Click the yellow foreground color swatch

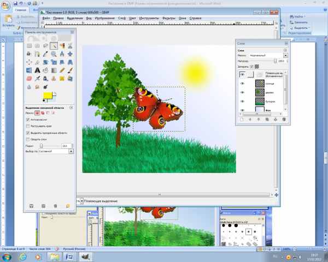coord(46,96)
